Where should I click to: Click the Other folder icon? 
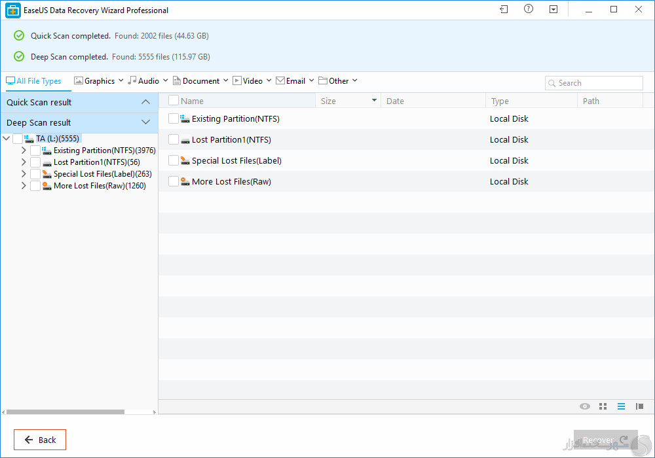(x=322, y=80)
